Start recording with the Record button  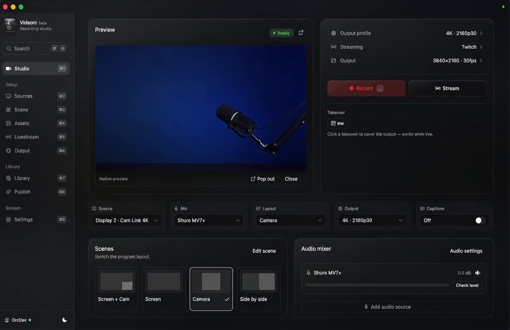click(366, 88)
